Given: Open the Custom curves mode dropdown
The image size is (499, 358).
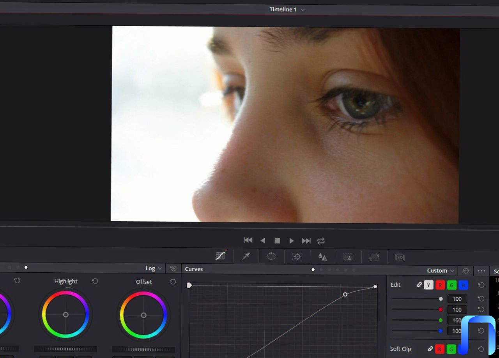Looking at the screenshot, I should pyautogui.click(x=441, y=270).
